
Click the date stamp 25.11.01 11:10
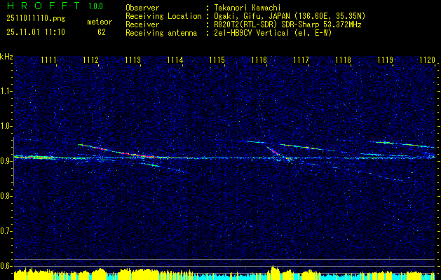36,32
